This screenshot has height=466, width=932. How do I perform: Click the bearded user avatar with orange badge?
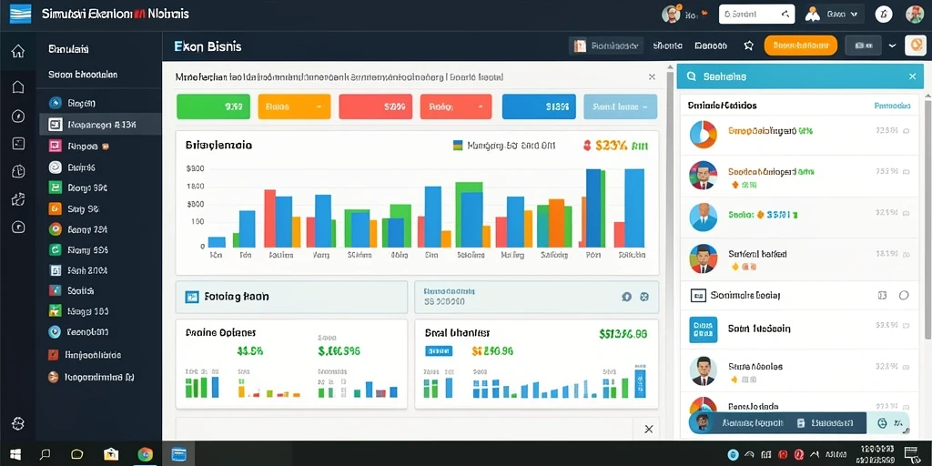click(x=671, y=14)
